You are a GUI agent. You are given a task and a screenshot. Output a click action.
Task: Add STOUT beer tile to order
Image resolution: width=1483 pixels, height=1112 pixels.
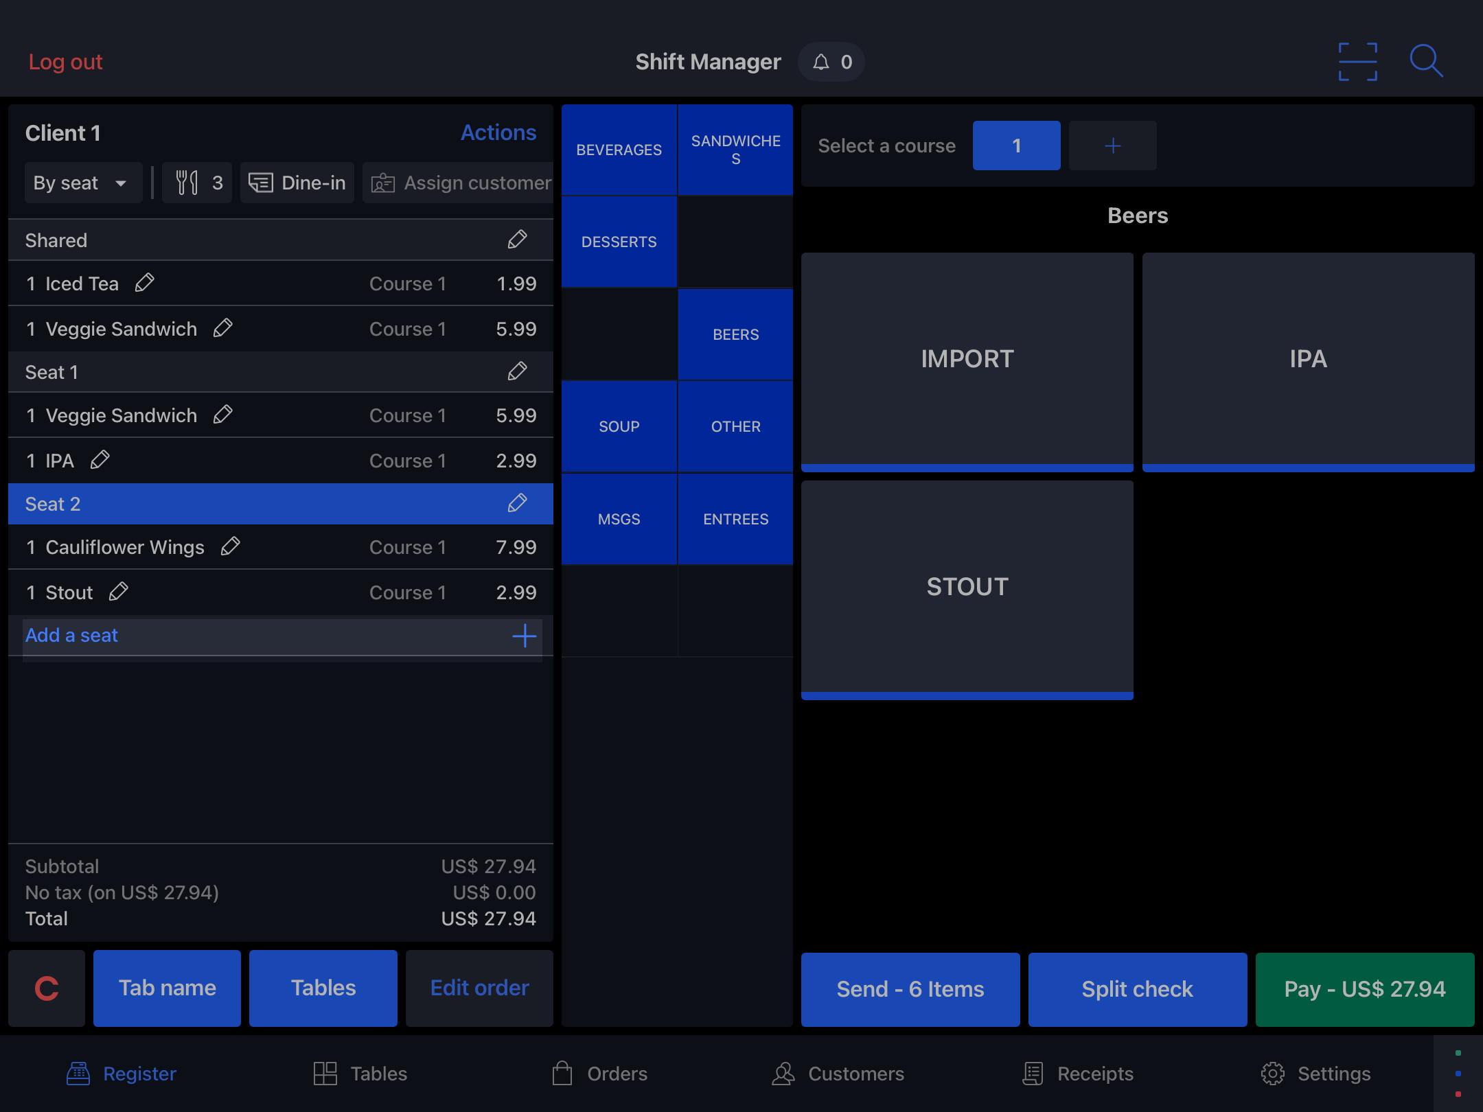pyautogui.click(x=967, y=588)
